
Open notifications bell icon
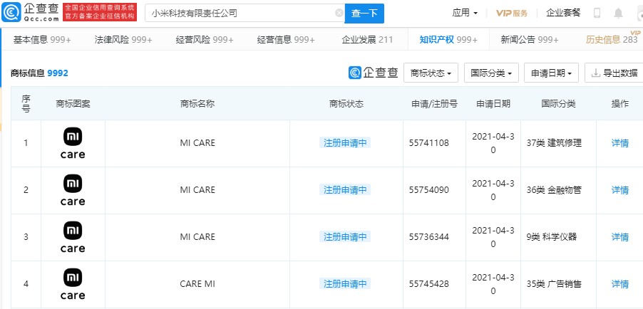(618, 13)
